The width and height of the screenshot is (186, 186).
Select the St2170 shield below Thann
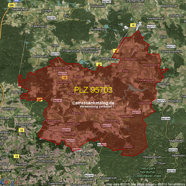(x=55, y=54)
